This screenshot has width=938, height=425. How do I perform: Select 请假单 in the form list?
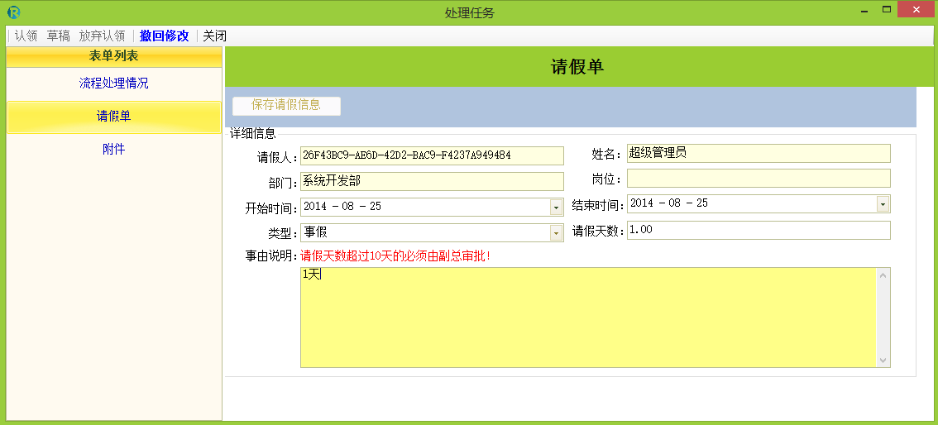113,117
